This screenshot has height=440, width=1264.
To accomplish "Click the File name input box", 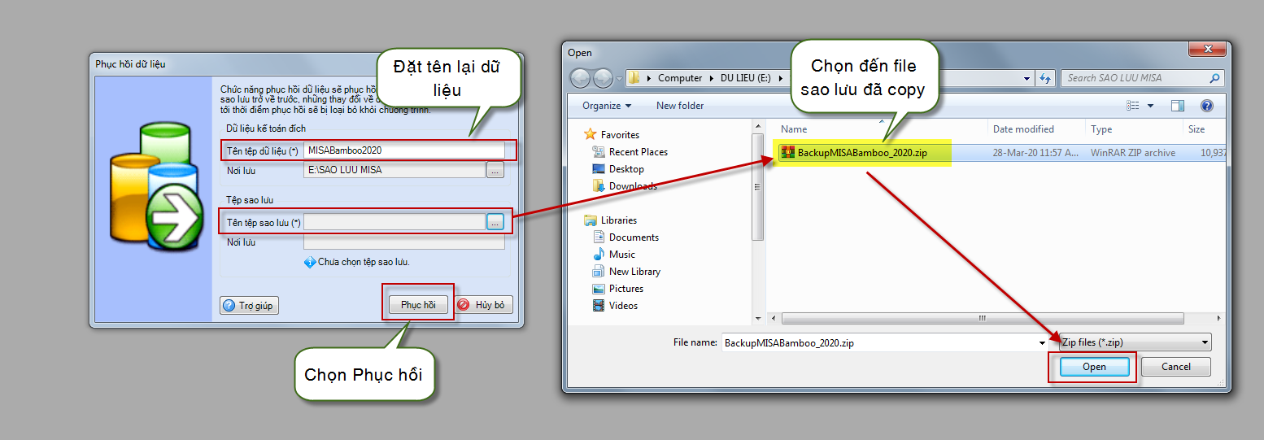I will click(879, 343).
